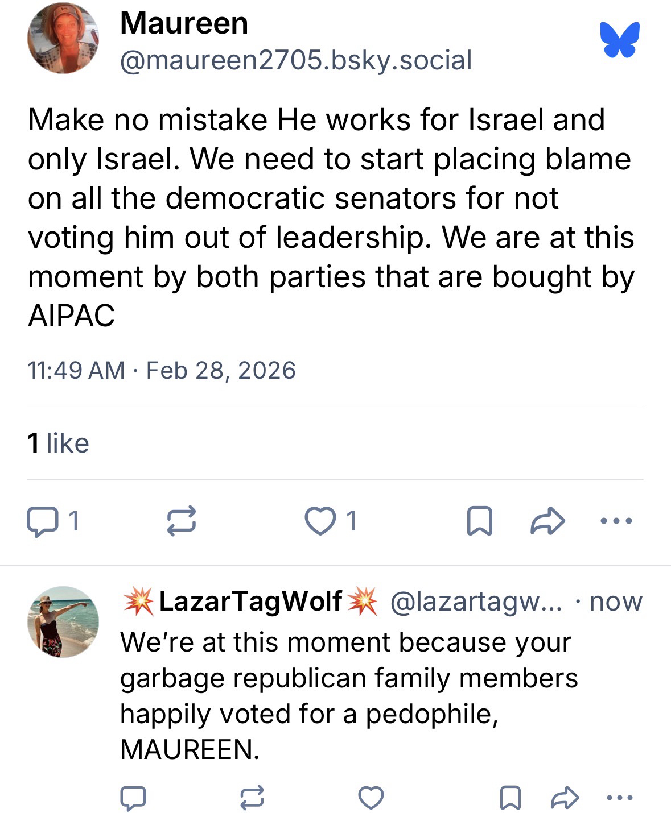Open LazarTagWolf display name profile
This screenshot has width=671, height=813.
(x=250, y=602)
